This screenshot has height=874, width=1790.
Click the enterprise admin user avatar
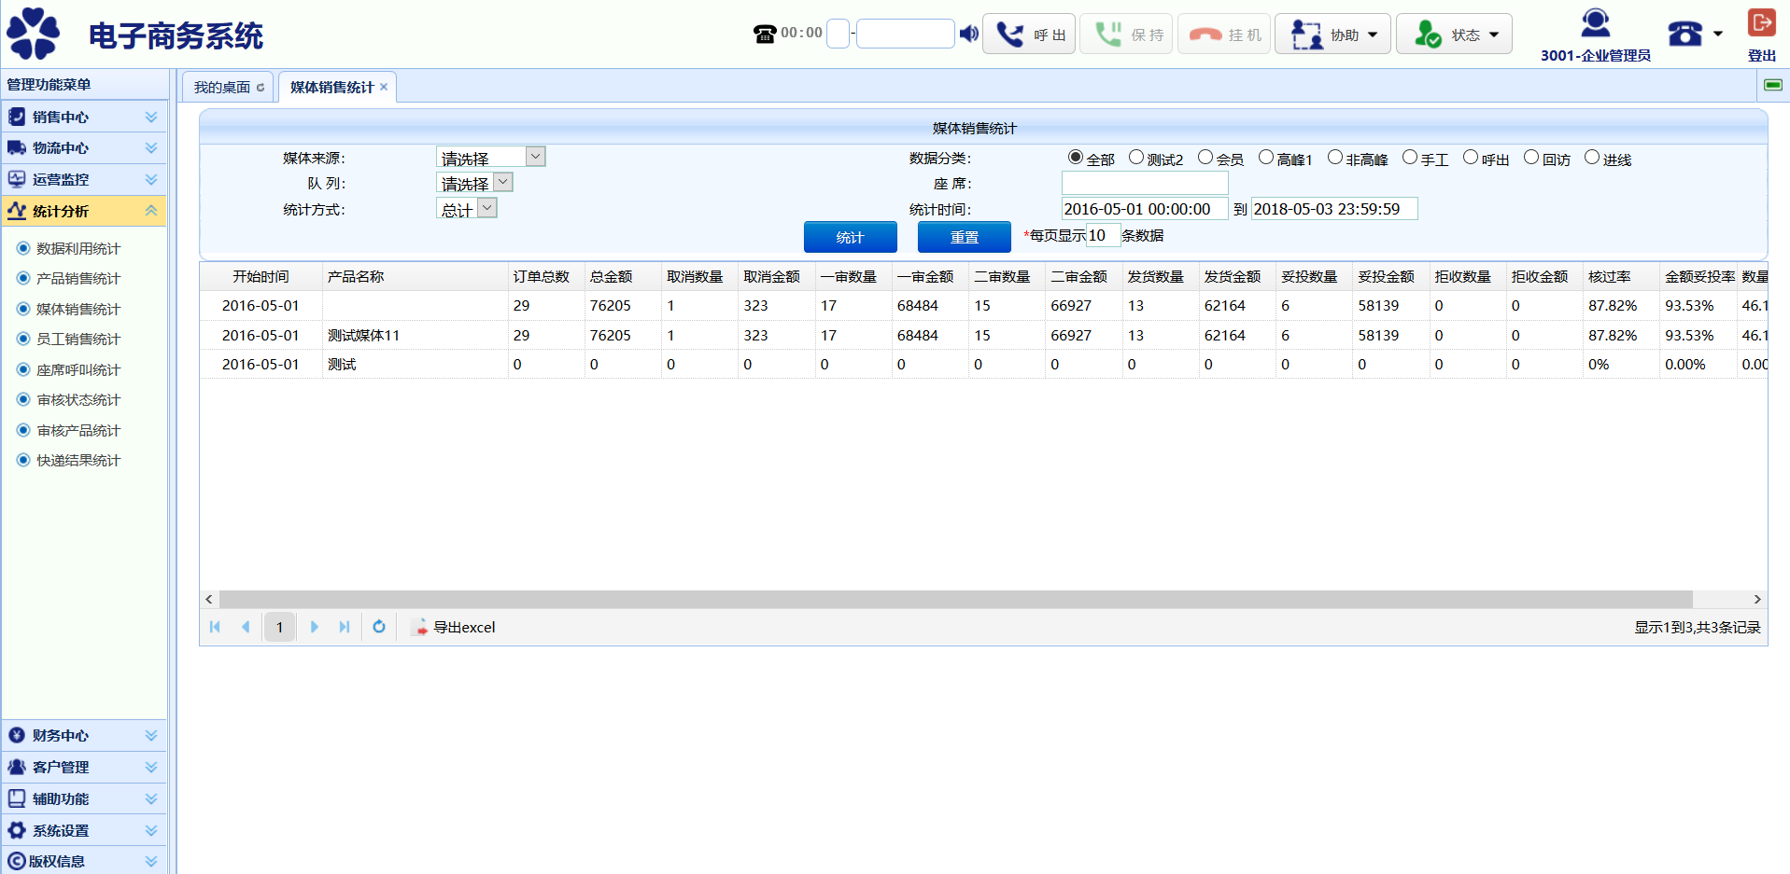point(1596,23)
